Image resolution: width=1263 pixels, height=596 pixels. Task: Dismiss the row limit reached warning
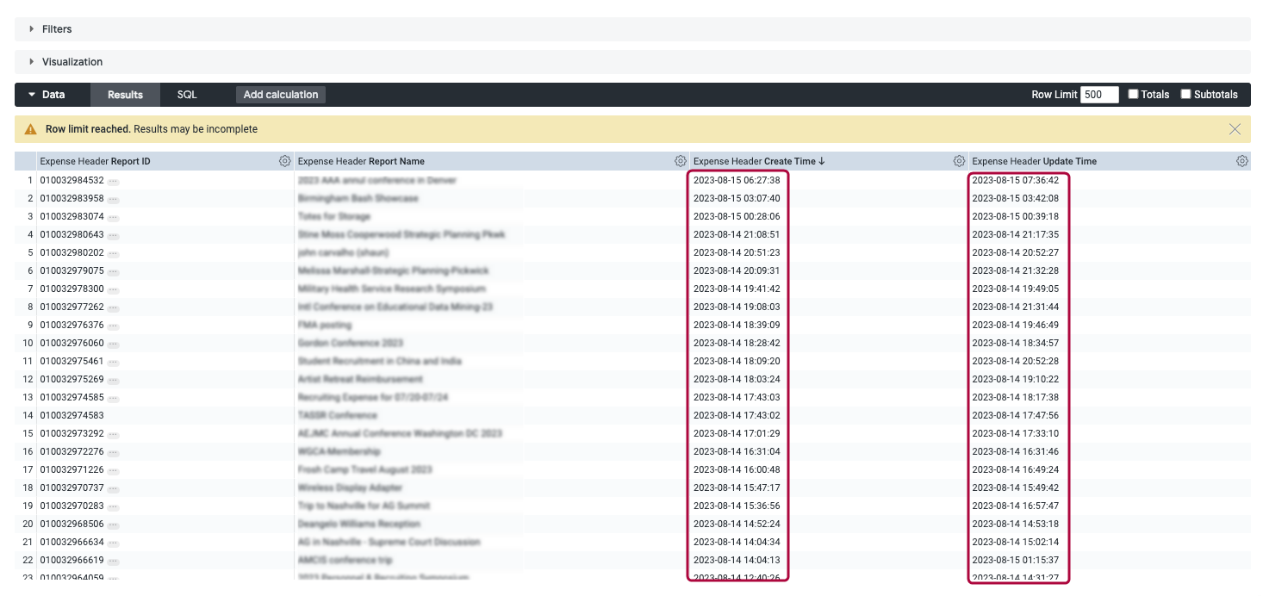tap(1235, 127)
